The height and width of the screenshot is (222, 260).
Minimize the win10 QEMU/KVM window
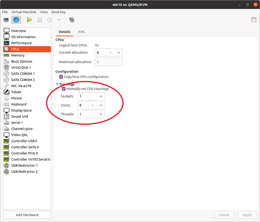[240, 5]
